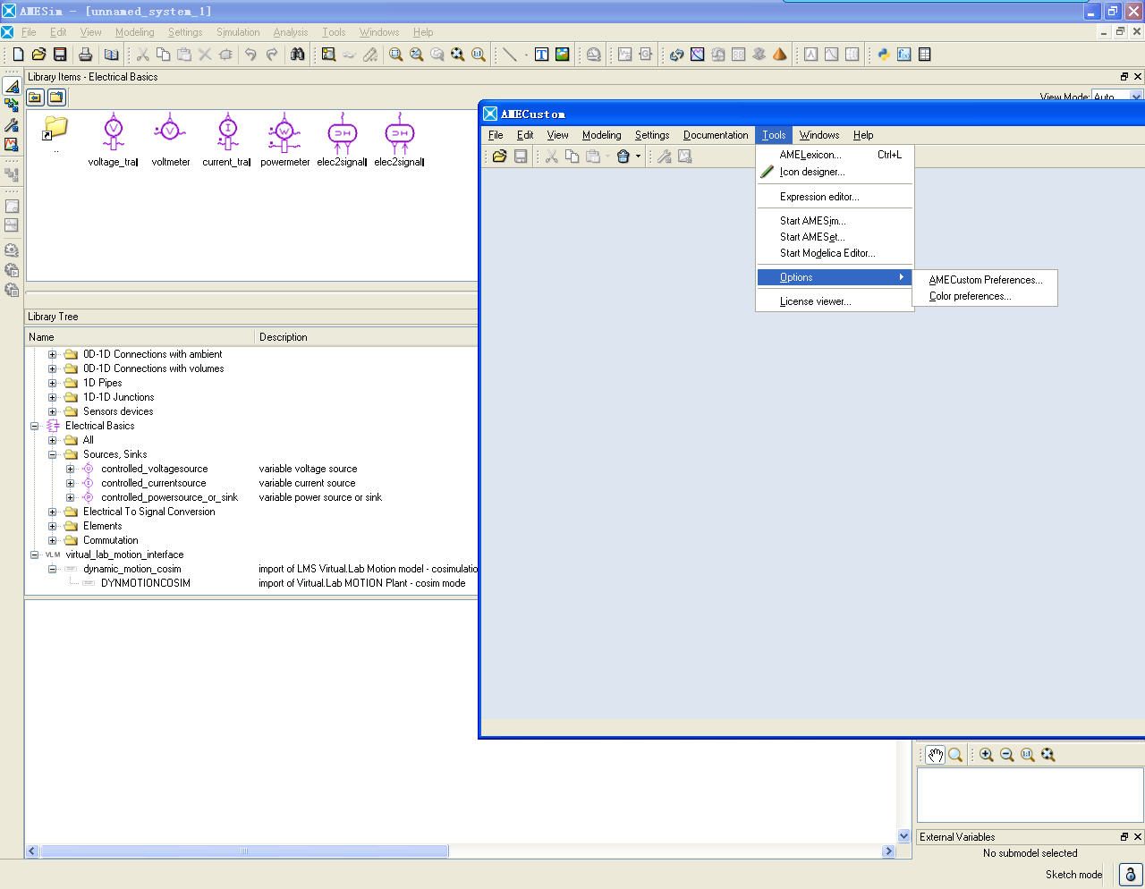Expand the Sensors devices folder
This screenshot has height=889, width=1145.
coord(52,411)
